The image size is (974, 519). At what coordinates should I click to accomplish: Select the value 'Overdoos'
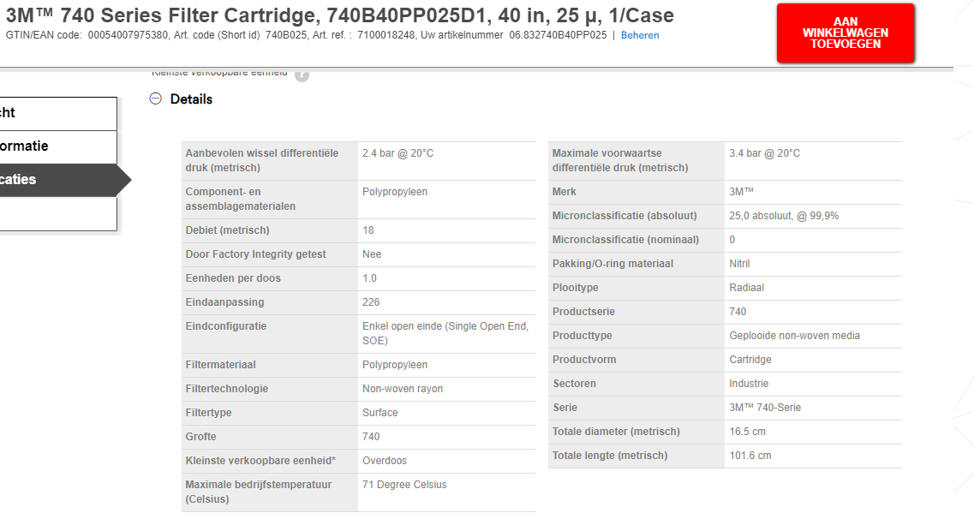click(x=385, y=462)
